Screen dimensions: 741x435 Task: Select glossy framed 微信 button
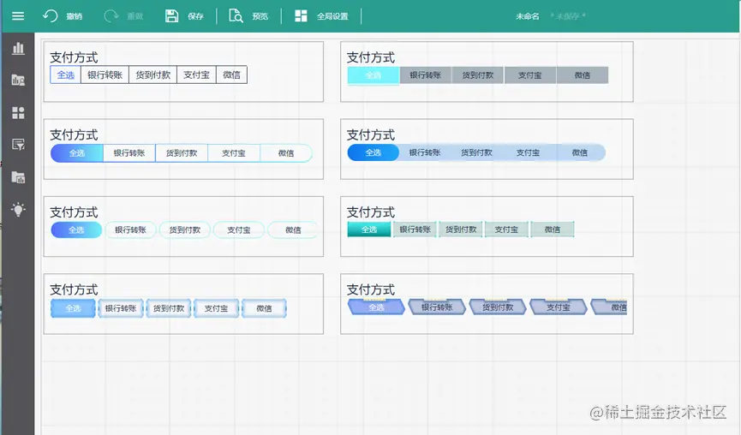[x=264, y=308]
